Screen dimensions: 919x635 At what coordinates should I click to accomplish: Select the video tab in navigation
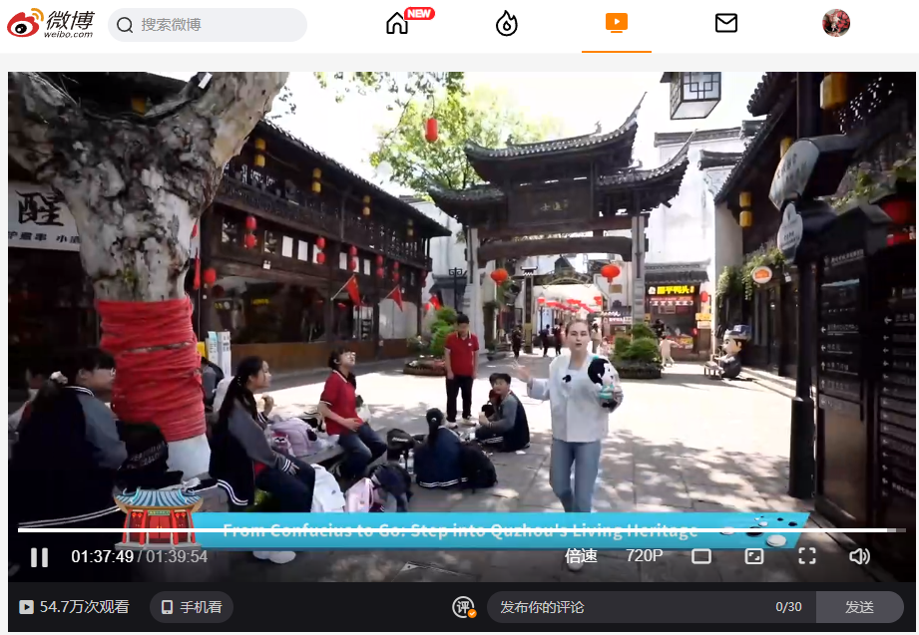coord(617,23)
